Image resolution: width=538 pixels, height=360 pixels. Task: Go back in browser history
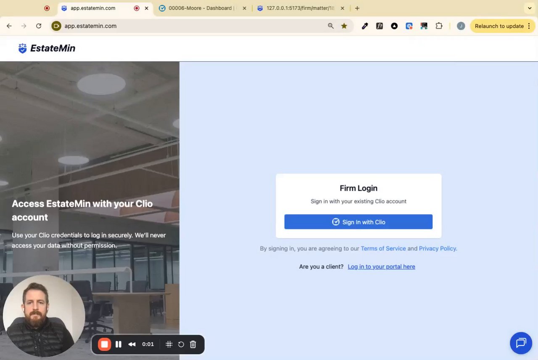point(9,26)
